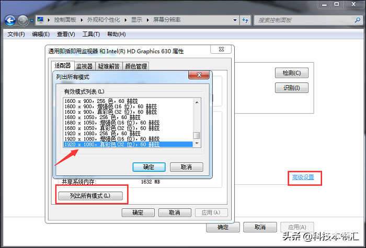Click 取消 in the adapter properties dialog
The image size is (366, 248).
[x=175, y=212]
